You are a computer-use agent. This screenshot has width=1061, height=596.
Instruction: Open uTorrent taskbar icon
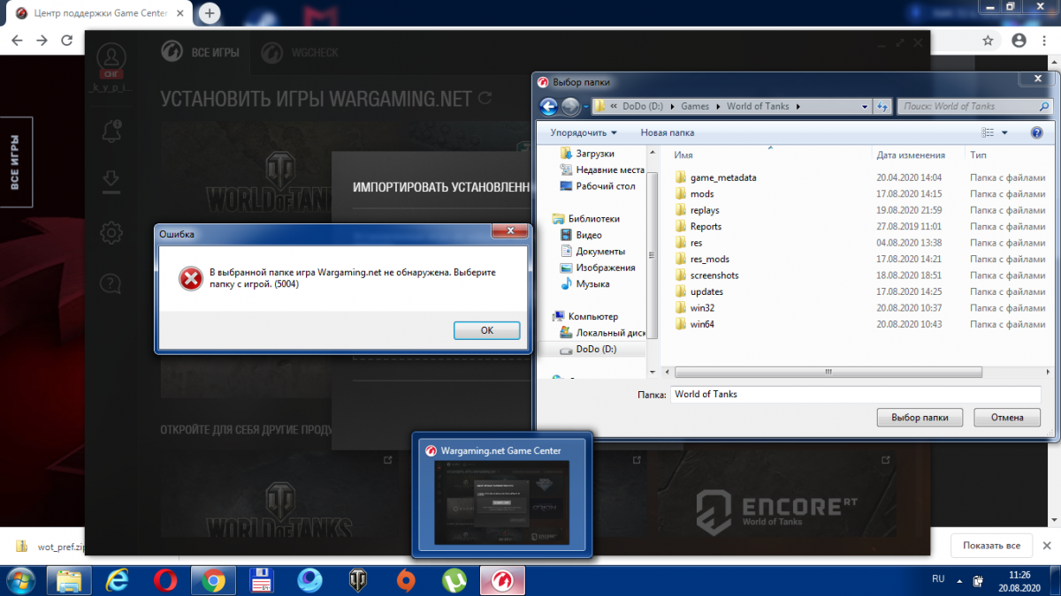(x=454, y=580)
